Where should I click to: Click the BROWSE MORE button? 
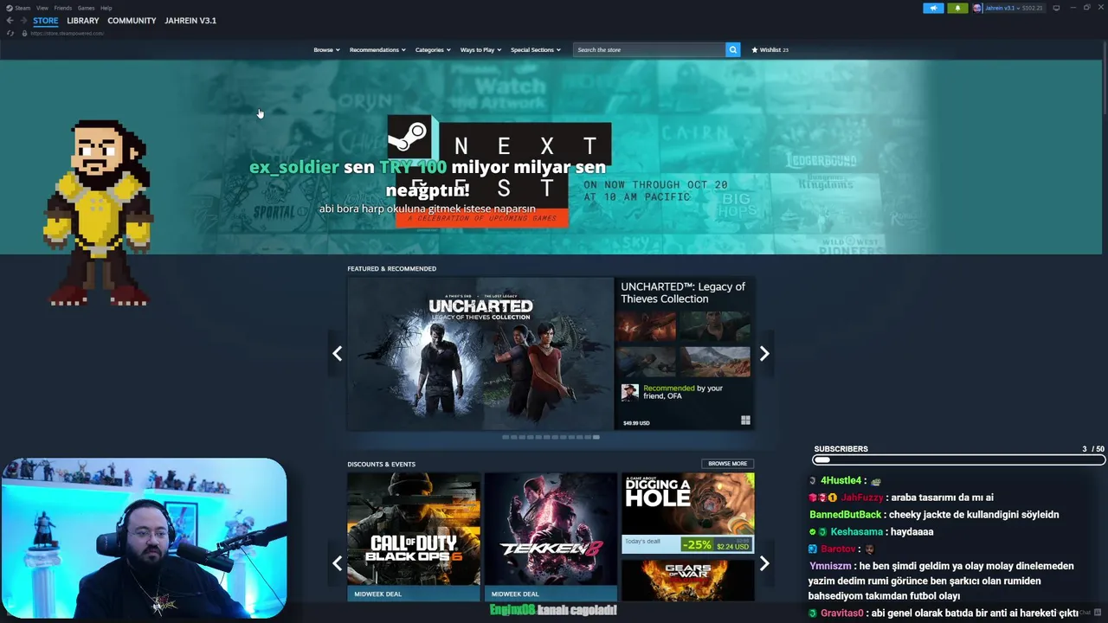point(727,464)
